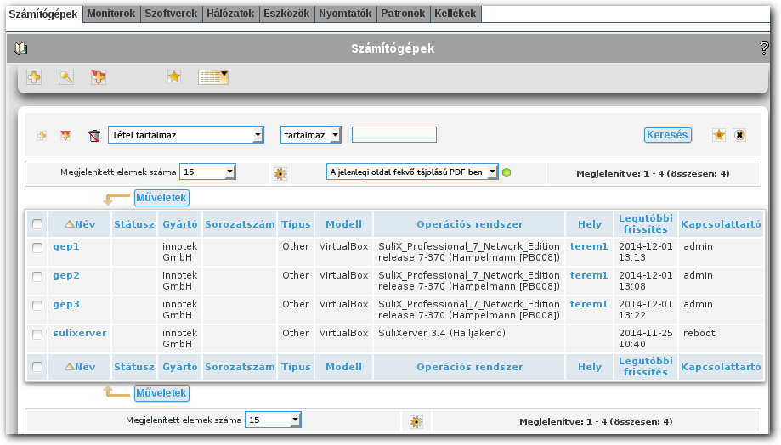The width and height of the screenshot is (781, 445).
Task: Open the gep3 computer link
Action: [x=66, y=304]
